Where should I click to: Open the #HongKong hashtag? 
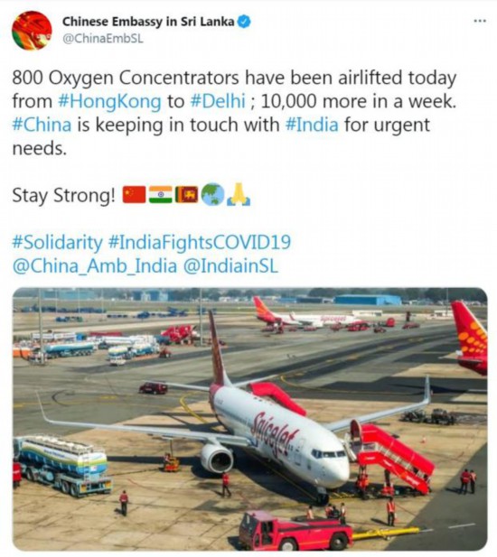[x=109, y=101]
